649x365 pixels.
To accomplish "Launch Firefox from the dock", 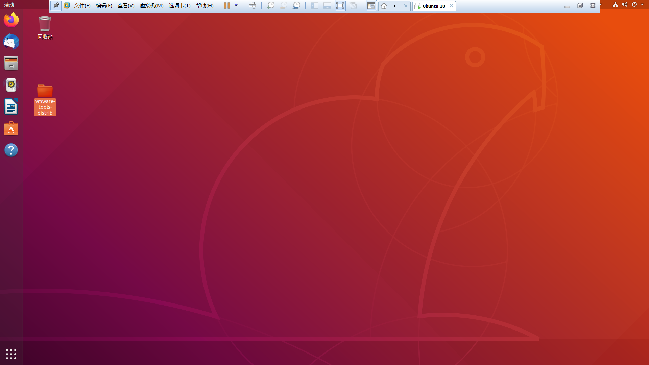I will pyautogui.click(x=11, y=20).
